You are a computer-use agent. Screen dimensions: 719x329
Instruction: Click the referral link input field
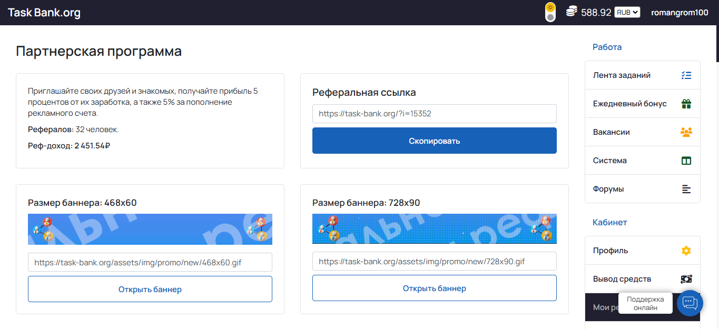(434, 114)
